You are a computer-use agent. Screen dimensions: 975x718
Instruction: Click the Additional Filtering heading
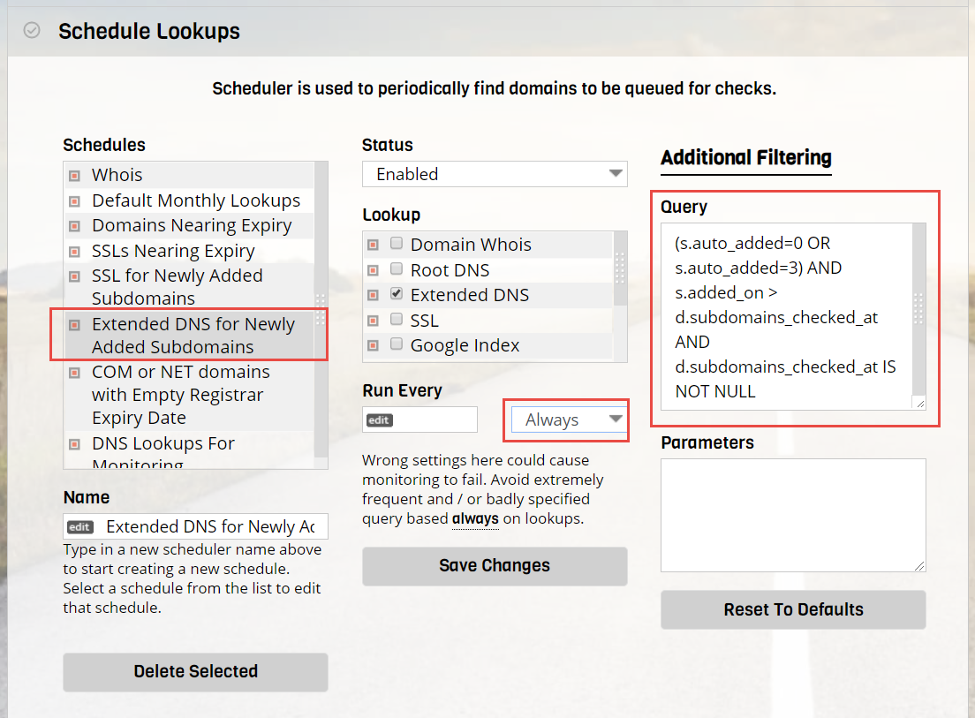(746, 158)
